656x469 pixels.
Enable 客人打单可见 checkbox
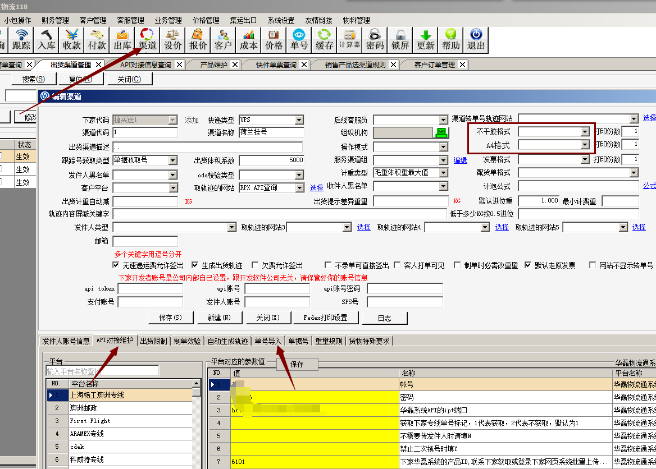click(x=397, y=265)
